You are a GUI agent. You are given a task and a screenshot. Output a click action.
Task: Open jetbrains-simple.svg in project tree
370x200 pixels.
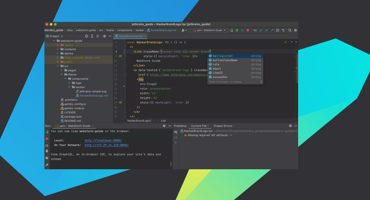coord(91,91)
